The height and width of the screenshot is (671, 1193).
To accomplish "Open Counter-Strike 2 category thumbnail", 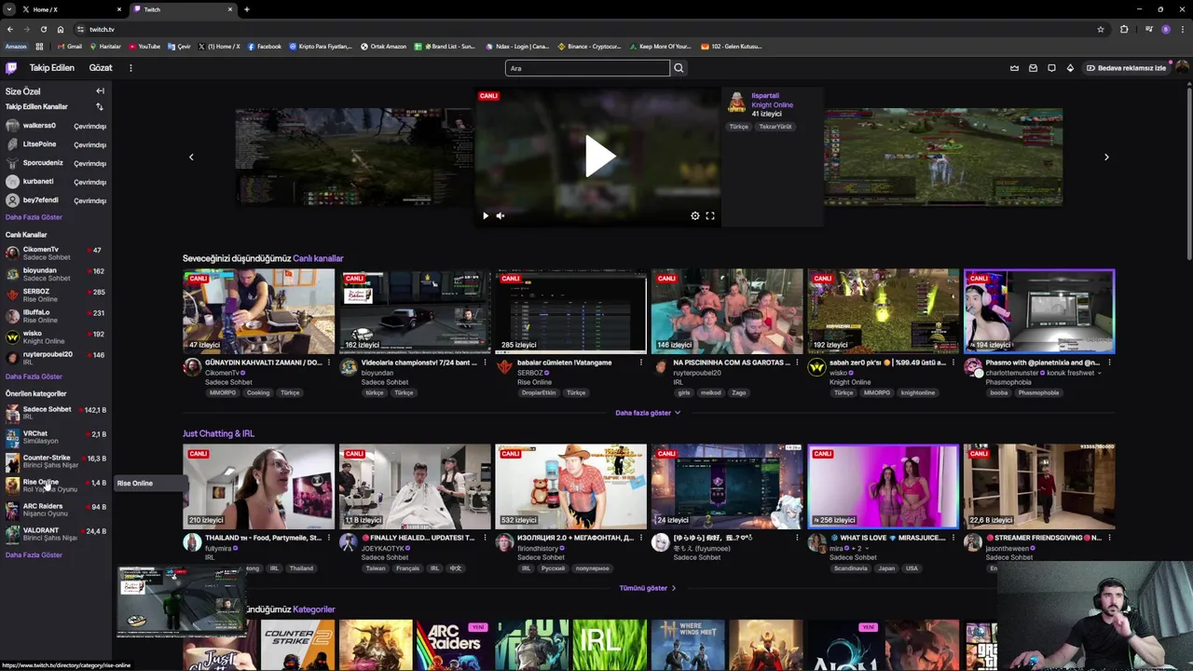I will [x=297, y=645].
